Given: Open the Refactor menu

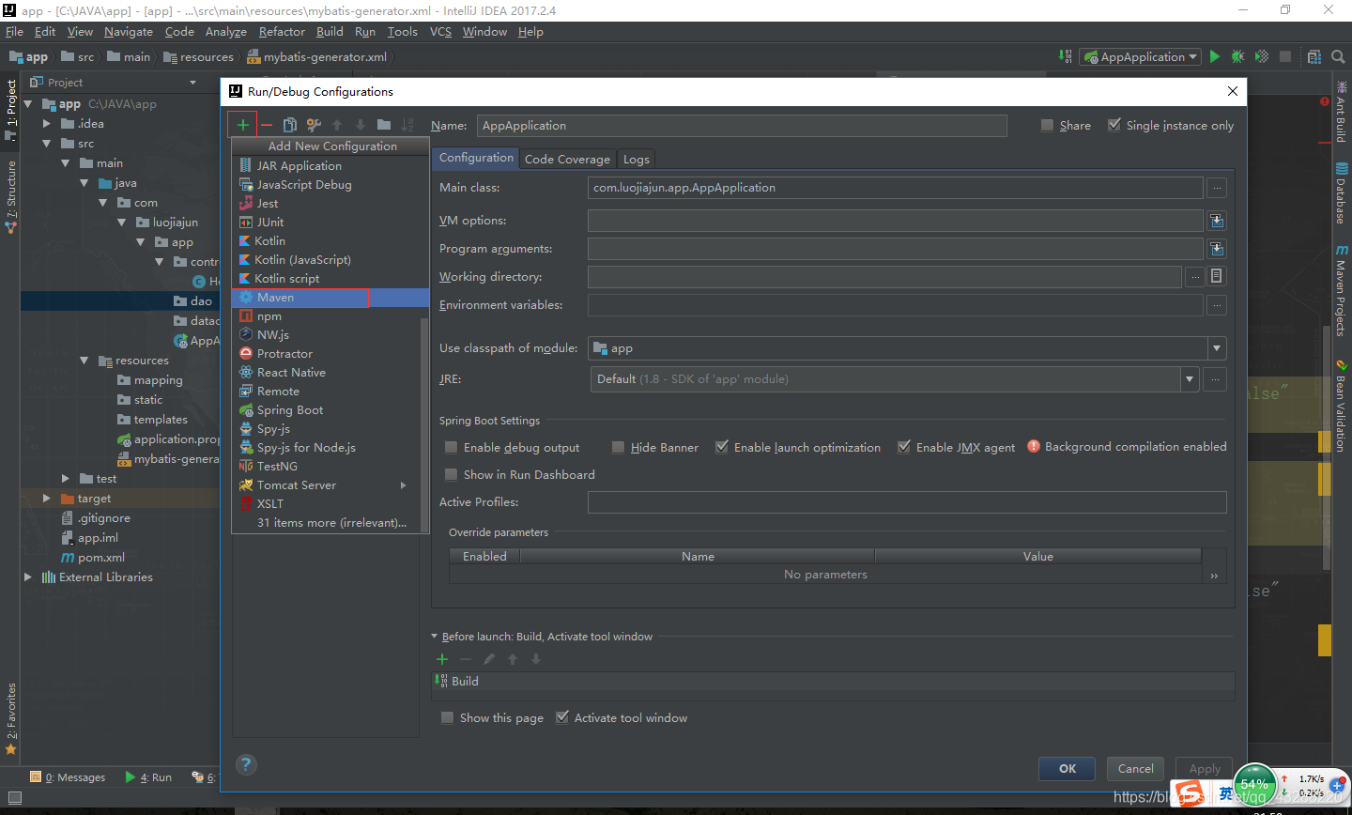Looking at the screenshot, I should point(282,32).
